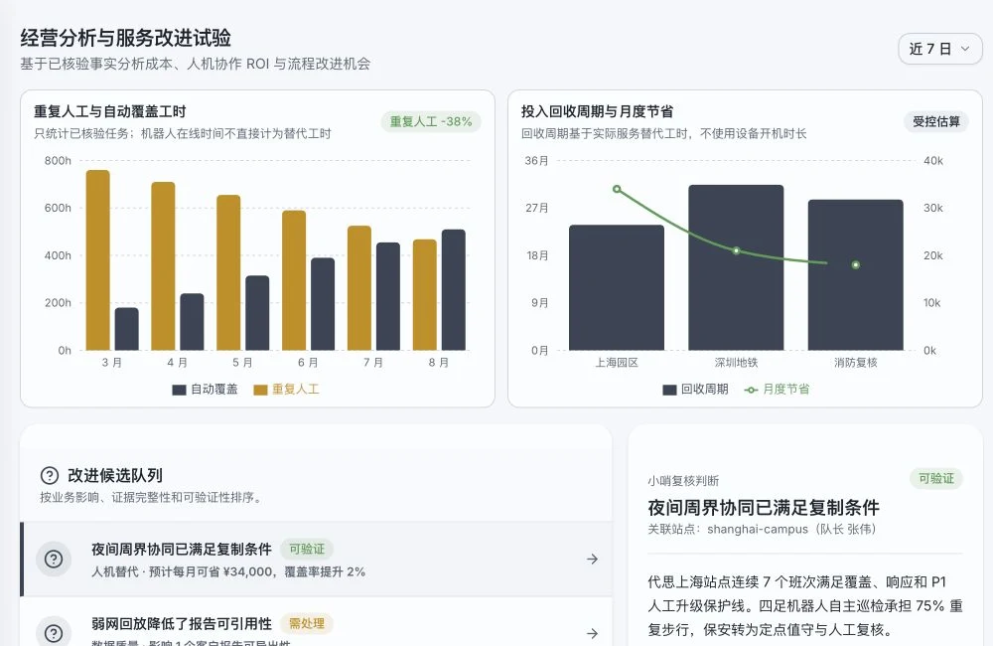Image resolution: width=993 pixels, height=646 pixels.
Task: Click the 月度节省 data point over 上海园区
Action: pos(617,189)
